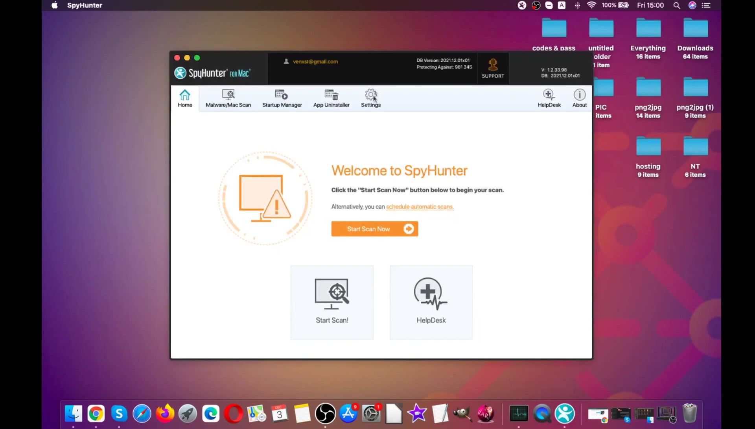The image size is (755, 429).
Task: Open Safari from the dock
Action: click(x=142, y=413)
